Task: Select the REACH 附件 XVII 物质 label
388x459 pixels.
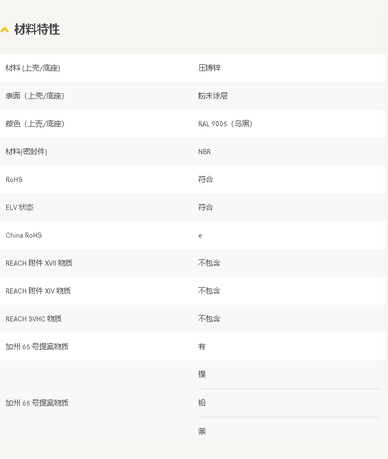Action: (39, 263)
